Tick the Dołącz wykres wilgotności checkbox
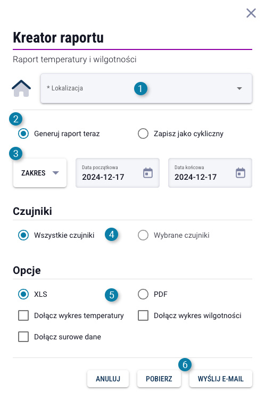This screenshot has width=265, height=400. click(143, 315)
